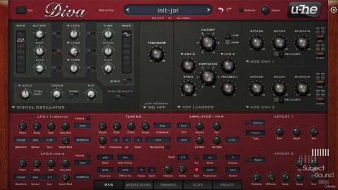Click the Transpose -12 value field

[115, 140]
